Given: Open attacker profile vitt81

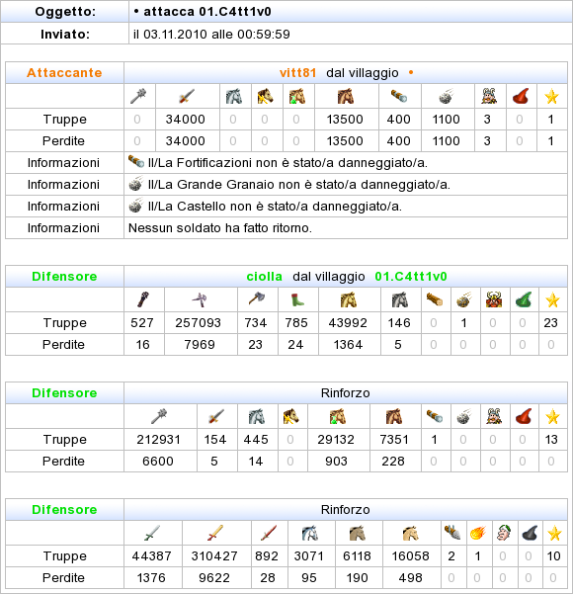Looking at the screenshot, I should coord(298,73).
